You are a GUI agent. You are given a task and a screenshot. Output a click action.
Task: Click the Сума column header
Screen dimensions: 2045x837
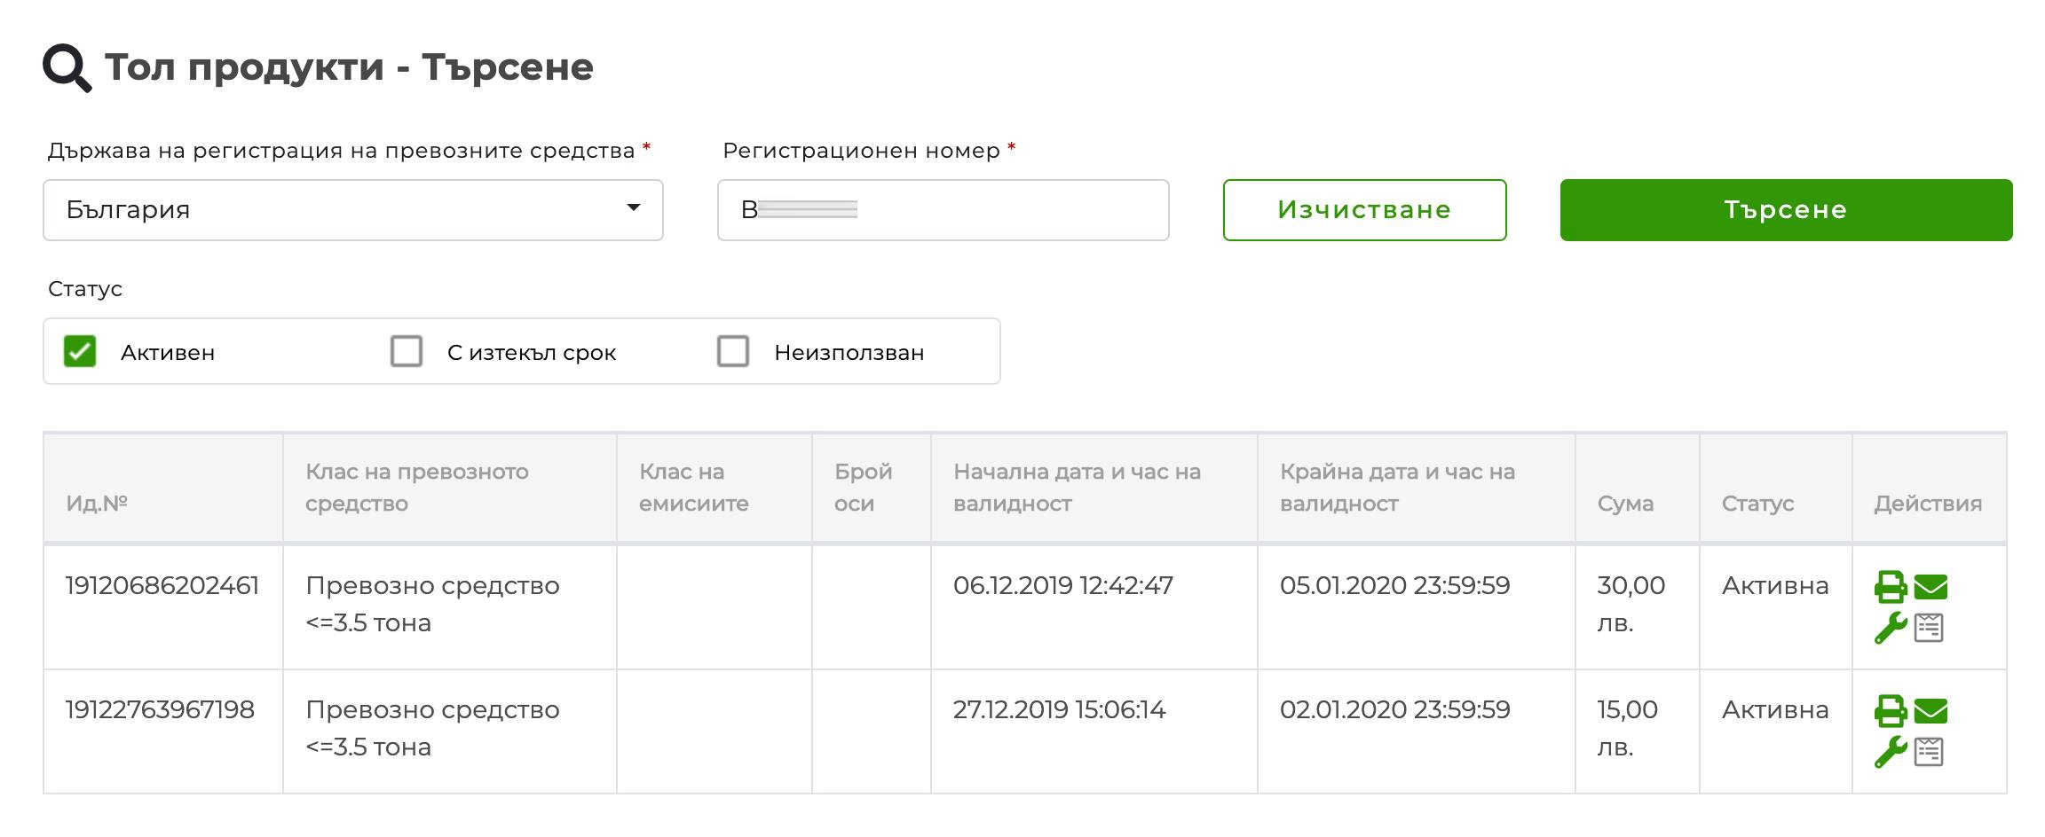1625,504
